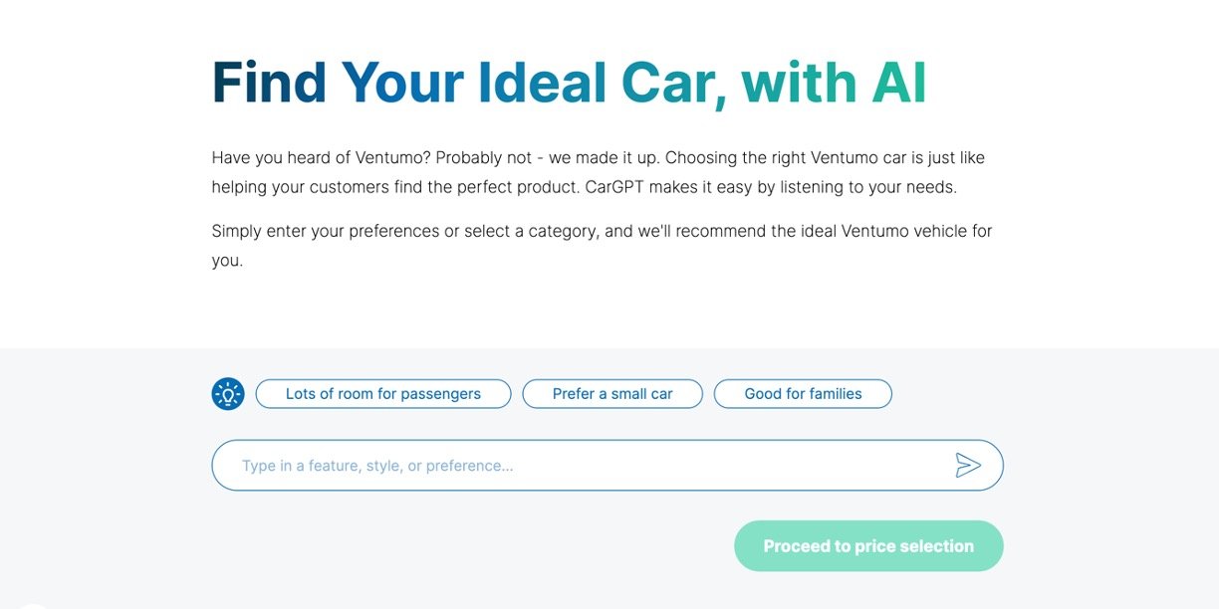Click the word "Ideal" in the headline
Image resolution: width=1219 pixels, height=609 pixels.
(x=542, y=83)
